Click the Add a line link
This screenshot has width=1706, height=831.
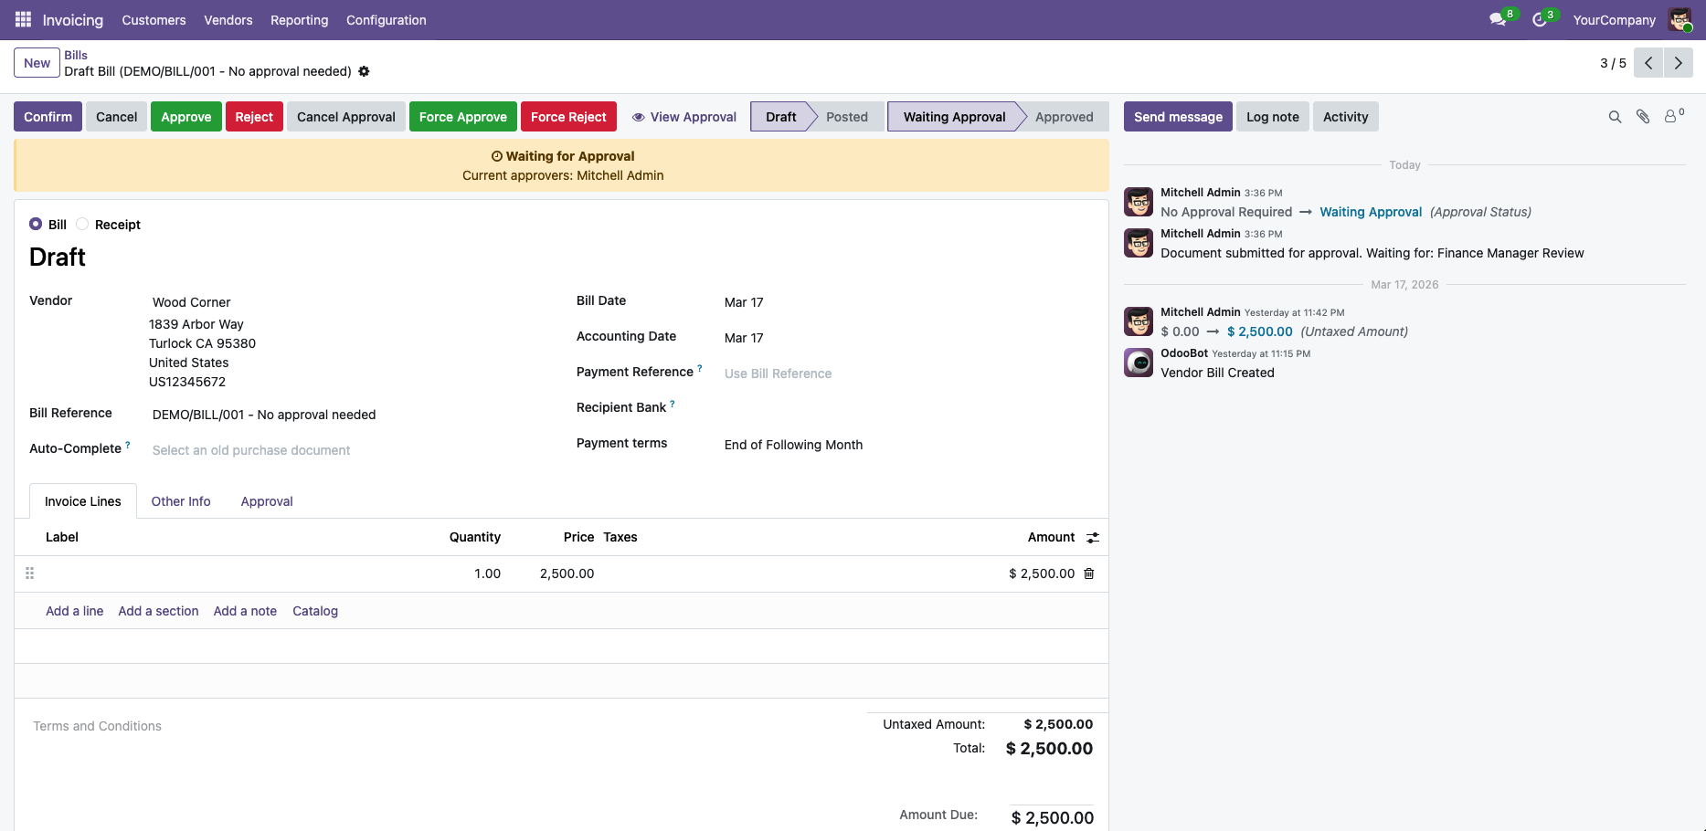[74, 611]
